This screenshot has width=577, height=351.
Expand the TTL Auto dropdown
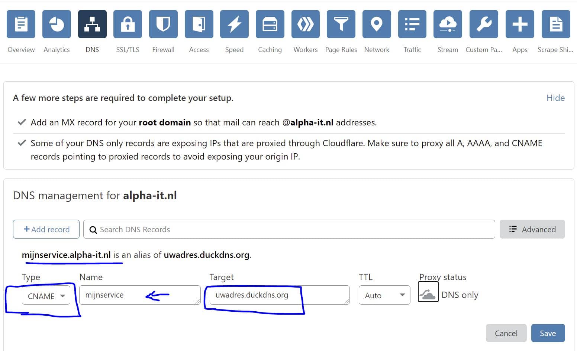(x=384, y=295)
